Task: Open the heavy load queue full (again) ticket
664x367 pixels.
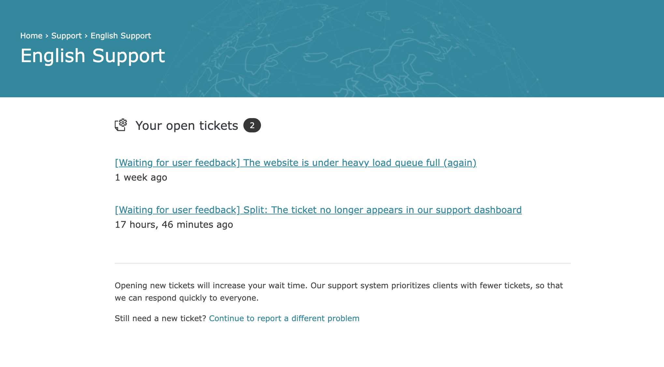Action: pos(296,163)
